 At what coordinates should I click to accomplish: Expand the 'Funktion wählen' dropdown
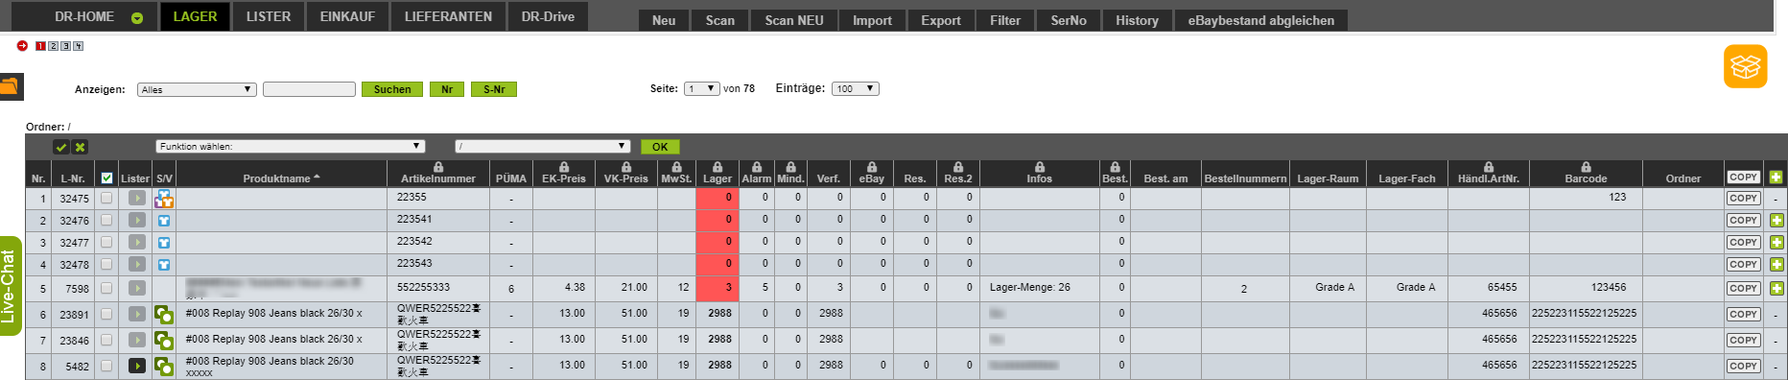click(x=290, y=147)
